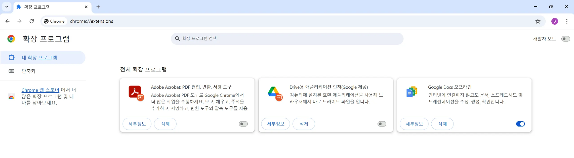The height and width of the screenshot is (158, 574).
Task: Open 세부정보 for Drive용 애플리케이션 런처
Action: 276,124
